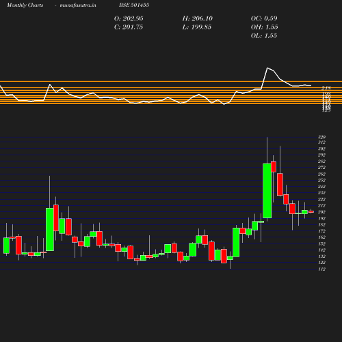Select the open value "O: 202.95"
Viewport: 342px width, 342px height.
(x=129, y=18)
